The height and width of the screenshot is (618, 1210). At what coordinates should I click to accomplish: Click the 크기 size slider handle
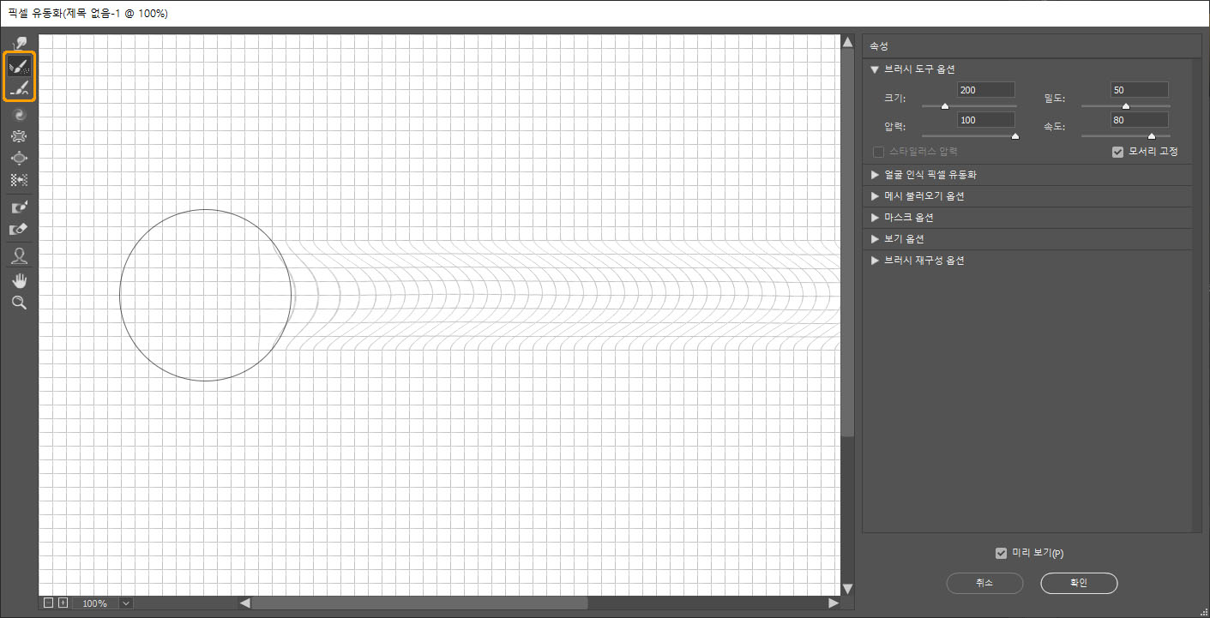click(x=945, y=106)
